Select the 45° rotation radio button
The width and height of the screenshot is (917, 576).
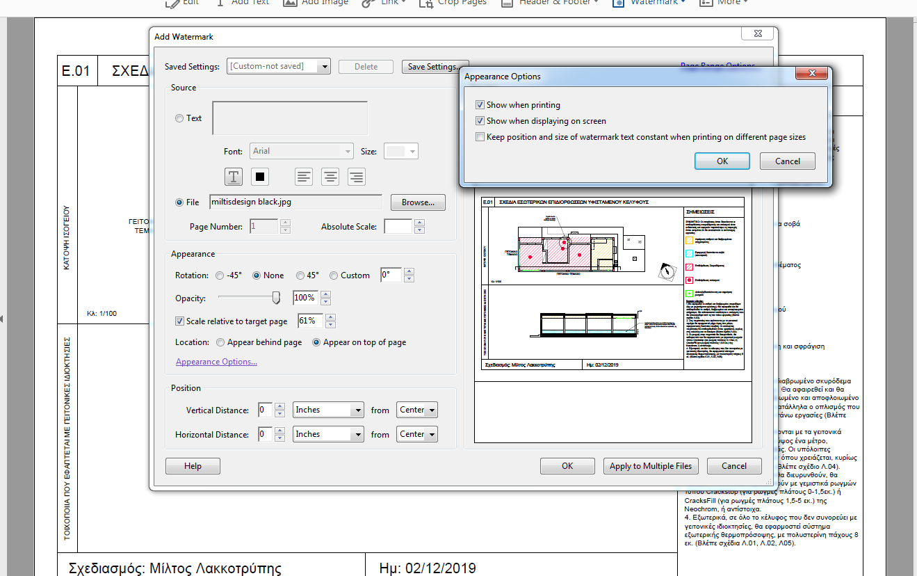pos(300,275)
